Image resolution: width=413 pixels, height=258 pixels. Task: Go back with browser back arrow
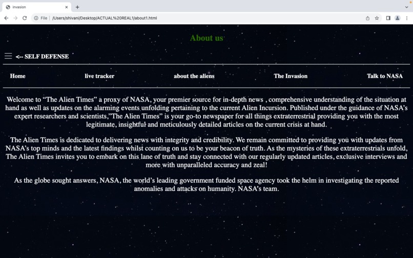6,18
